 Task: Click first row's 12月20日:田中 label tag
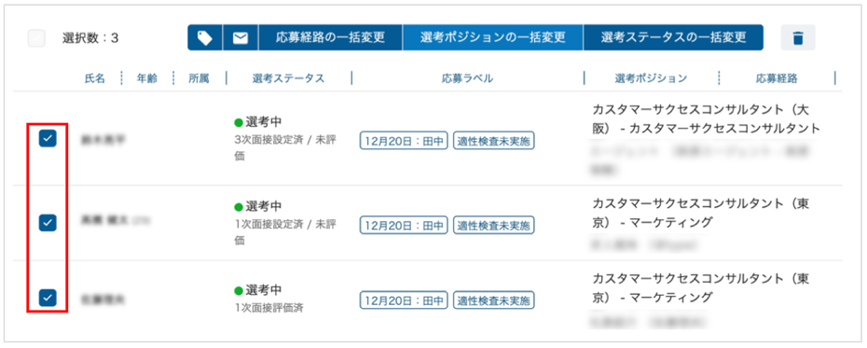pos(404,142)
